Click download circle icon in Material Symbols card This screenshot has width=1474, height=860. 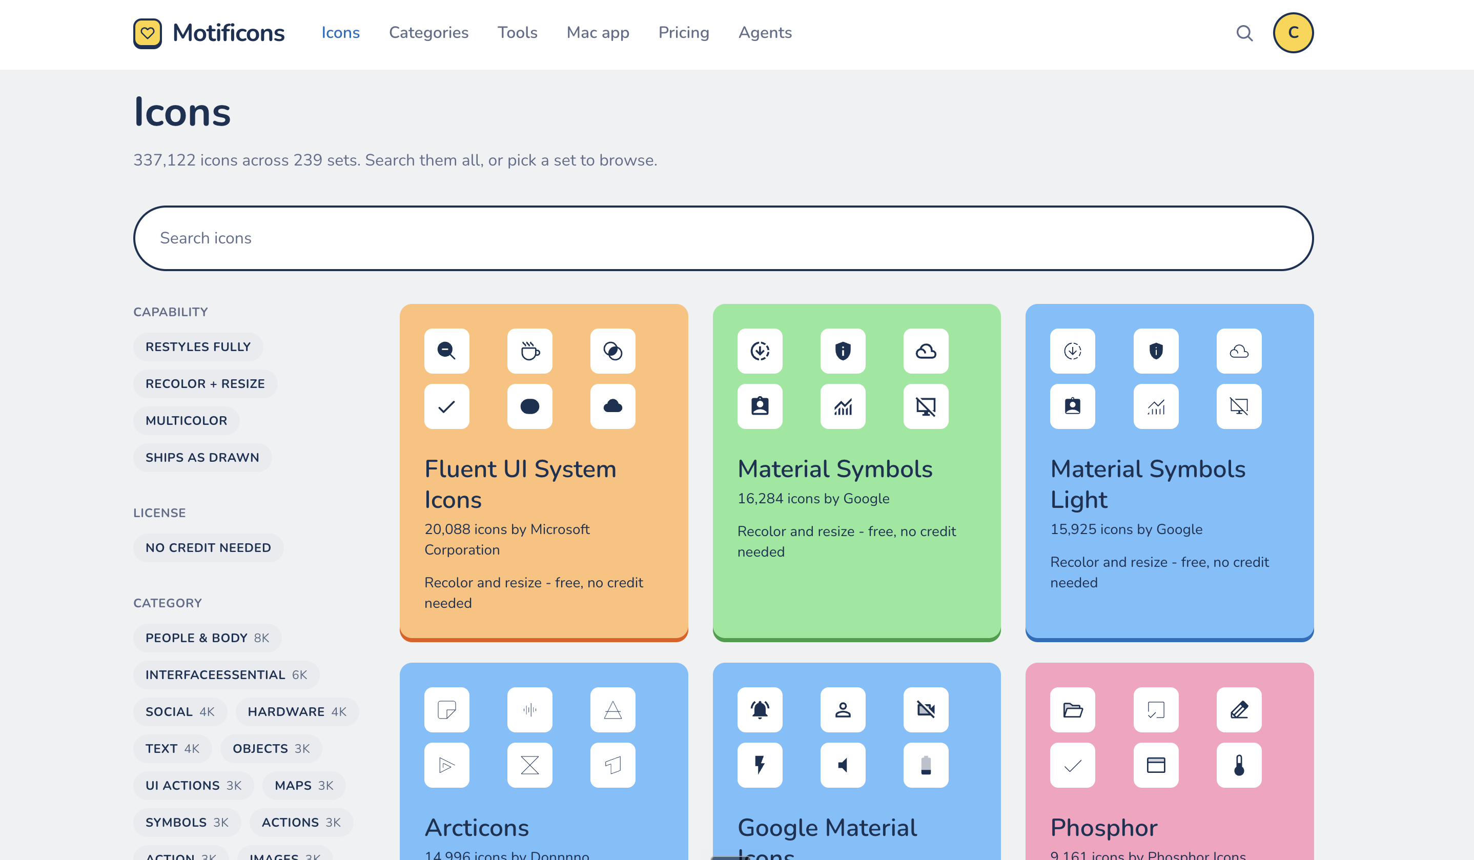point(760,351)
